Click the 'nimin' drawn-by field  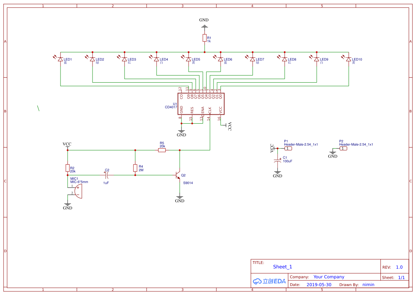(368, 285)
